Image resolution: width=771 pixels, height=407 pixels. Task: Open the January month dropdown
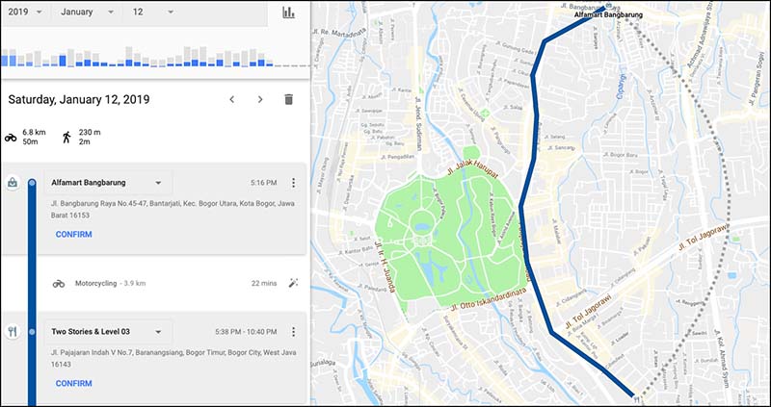(x=87, y=12)
